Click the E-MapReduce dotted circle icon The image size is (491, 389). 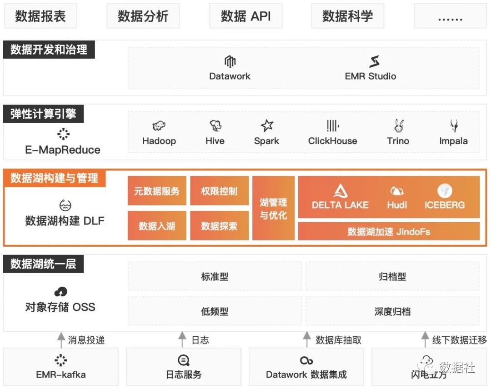[63, 134]
